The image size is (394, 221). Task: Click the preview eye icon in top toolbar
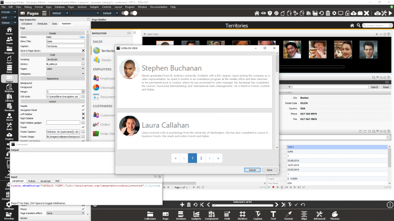[x=263, y=13]
